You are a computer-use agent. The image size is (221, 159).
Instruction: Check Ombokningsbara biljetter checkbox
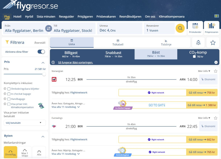point(9,89)
